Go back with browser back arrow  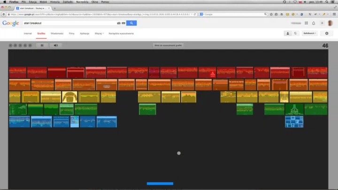(x=4, y=14)
